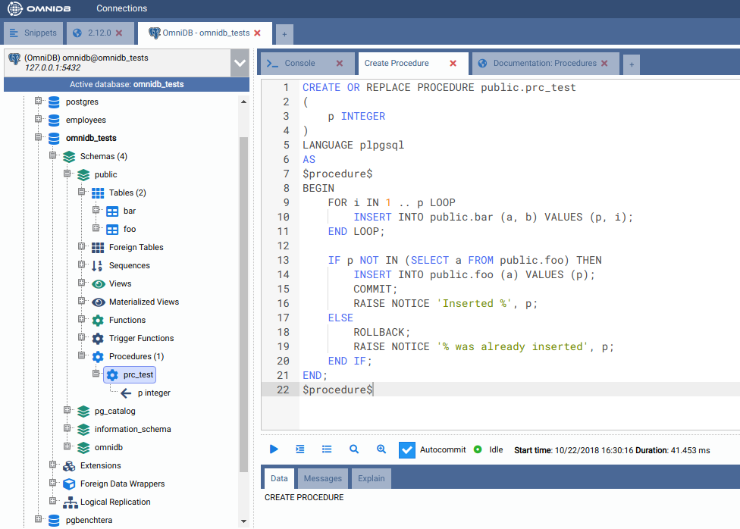Image resolution: width=740 pixels, height=529 pixels.
Task: Add a new inner tab with plus button
Action: (x=632, y=64)
